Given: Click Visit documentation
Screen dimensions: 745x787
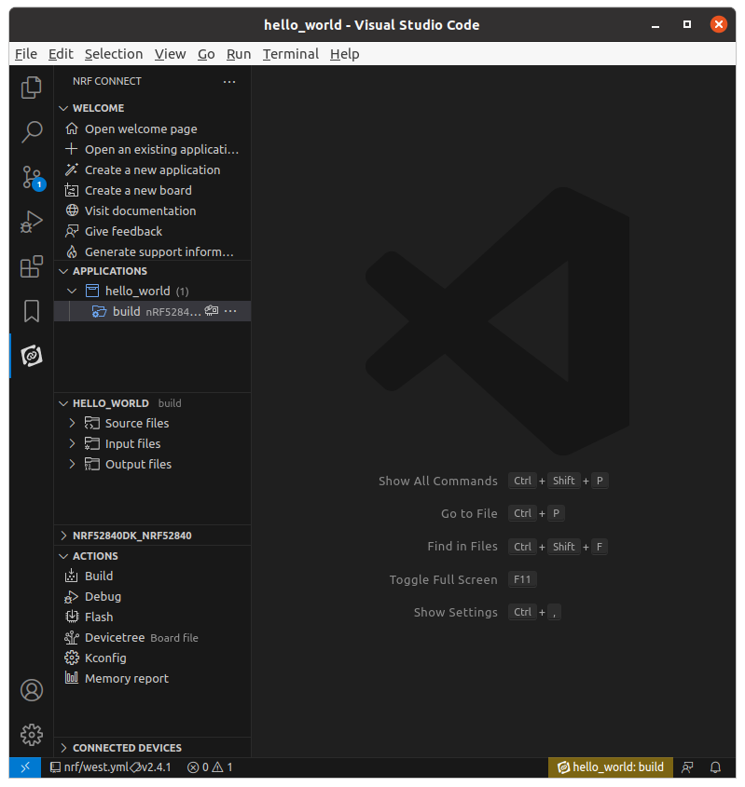Looking at the screenshot, I should pyautogui.click(x=152, y=210).
